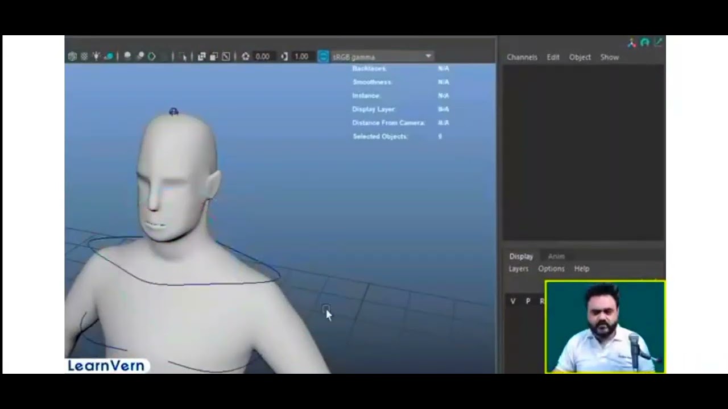Open the Show menu in Channel Box
728x409 pixels.
tap(610, 57)
